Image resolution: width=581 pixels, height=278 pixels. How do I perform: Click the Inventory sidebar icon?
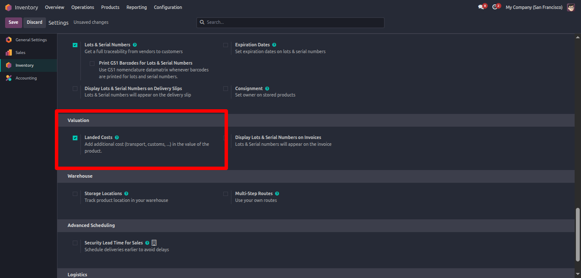point(9,65)
